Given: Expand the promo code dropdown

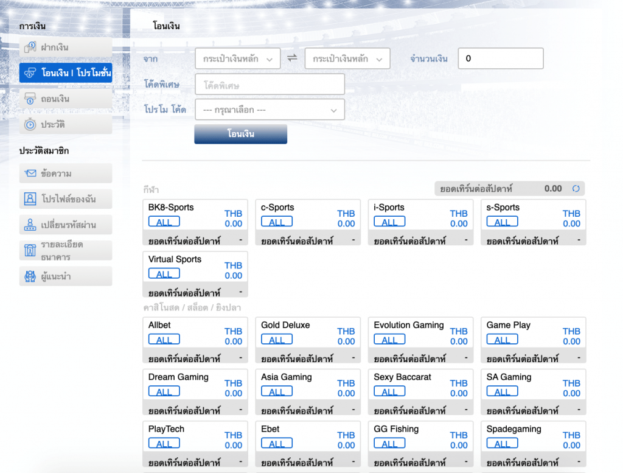Looking at the screenshot, I should (x=270, y=110).
